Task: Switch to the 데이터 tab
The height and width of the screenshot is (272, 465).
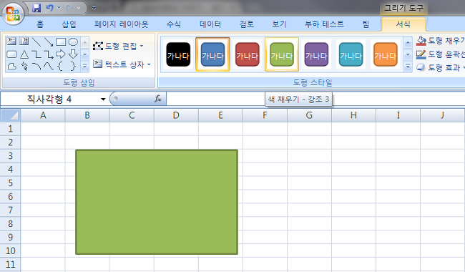Action: click(210, 24)
